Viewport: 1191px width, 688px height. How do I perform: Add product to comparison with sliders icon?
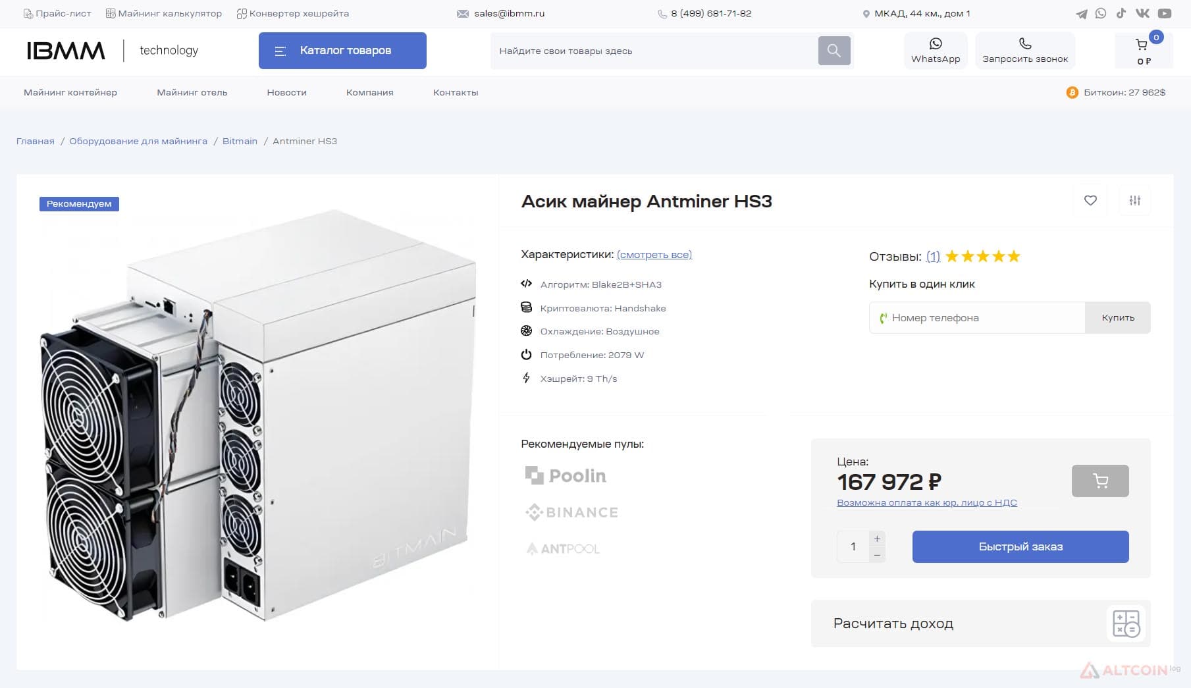[x=1135, y=200]
